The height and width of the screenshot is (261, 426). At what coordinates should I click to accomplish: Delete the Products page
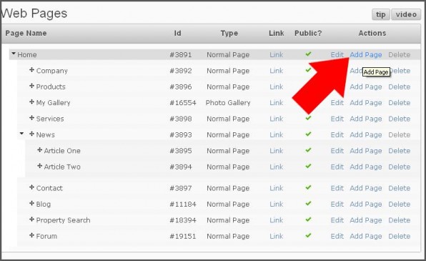(x=399, y=87)
